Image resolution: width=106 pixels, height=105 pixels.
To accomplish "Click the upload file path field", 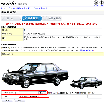I will pyautogui.click(x=29, y=93).
